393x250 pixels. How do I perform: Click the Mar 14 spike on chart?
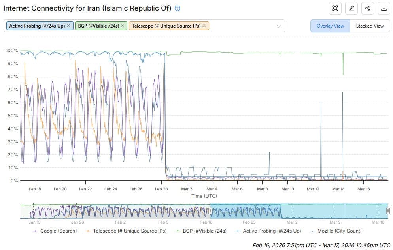[x=342, y=93]
